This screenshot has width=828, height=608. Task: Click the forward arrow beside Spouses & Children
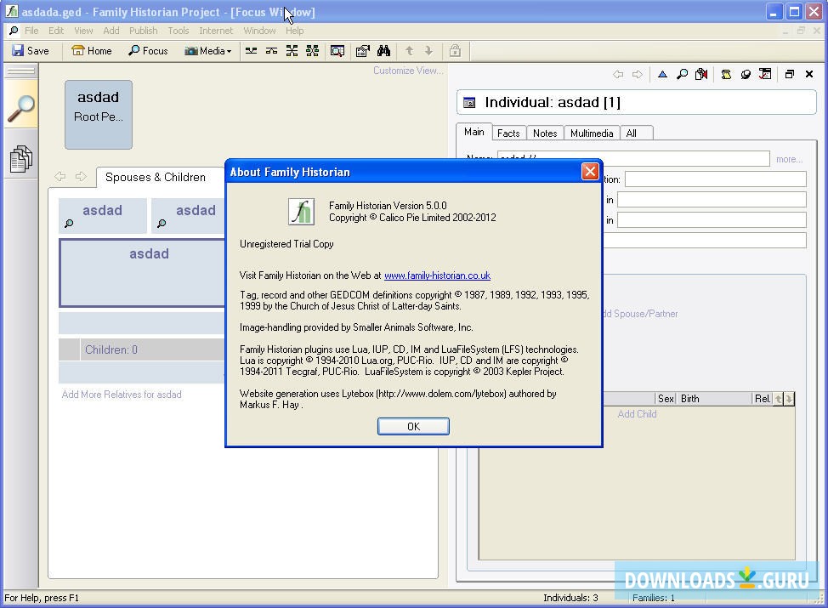pos(81,176)
